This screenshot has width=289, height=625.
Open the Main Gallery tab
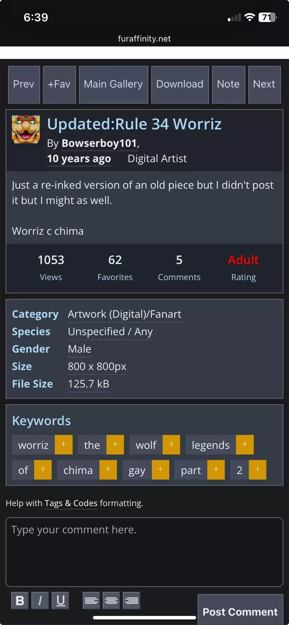tap(113, 84)
